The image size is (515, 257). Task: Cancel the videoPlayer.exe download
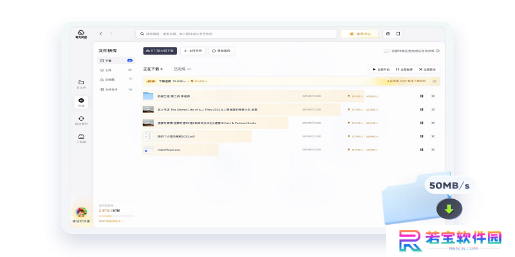[433, 150]
